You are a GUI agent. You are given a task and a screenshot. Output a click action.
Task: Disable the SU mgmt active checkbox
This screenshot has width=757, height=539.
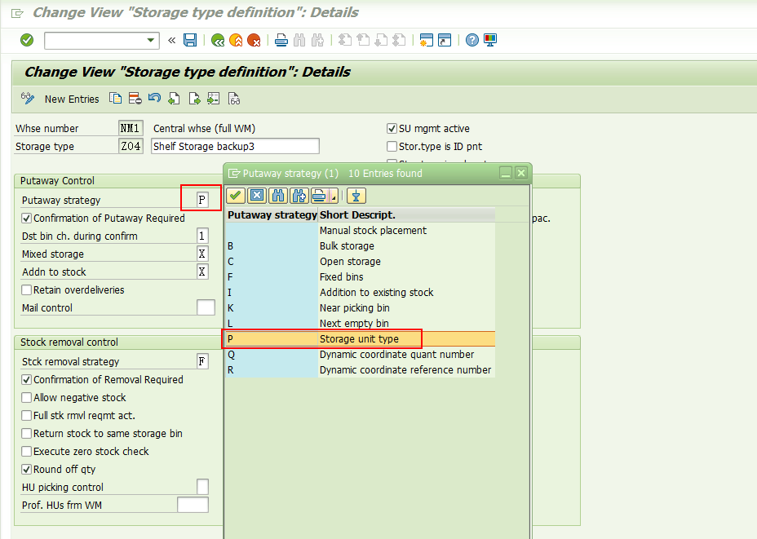click(x=391, y=128)
